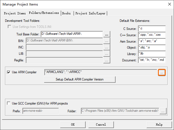Open the Project Info/Layer tab
The height and width of the screenshot is (130, 174).
(x=90, y=13)
